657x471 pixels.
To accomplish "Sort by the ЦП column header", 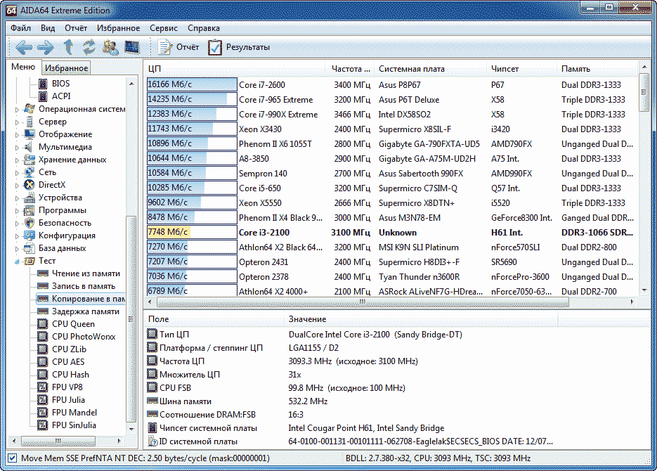I will pyautogui.click(x=235, y=69).
